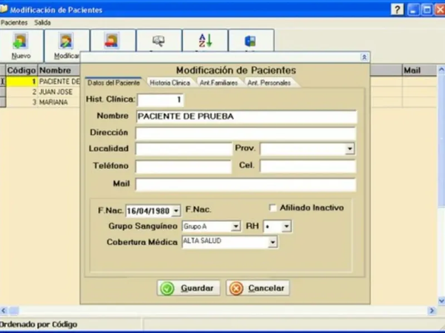Click the Nombre column header in grid
The image size is (445, 333).
59,70
